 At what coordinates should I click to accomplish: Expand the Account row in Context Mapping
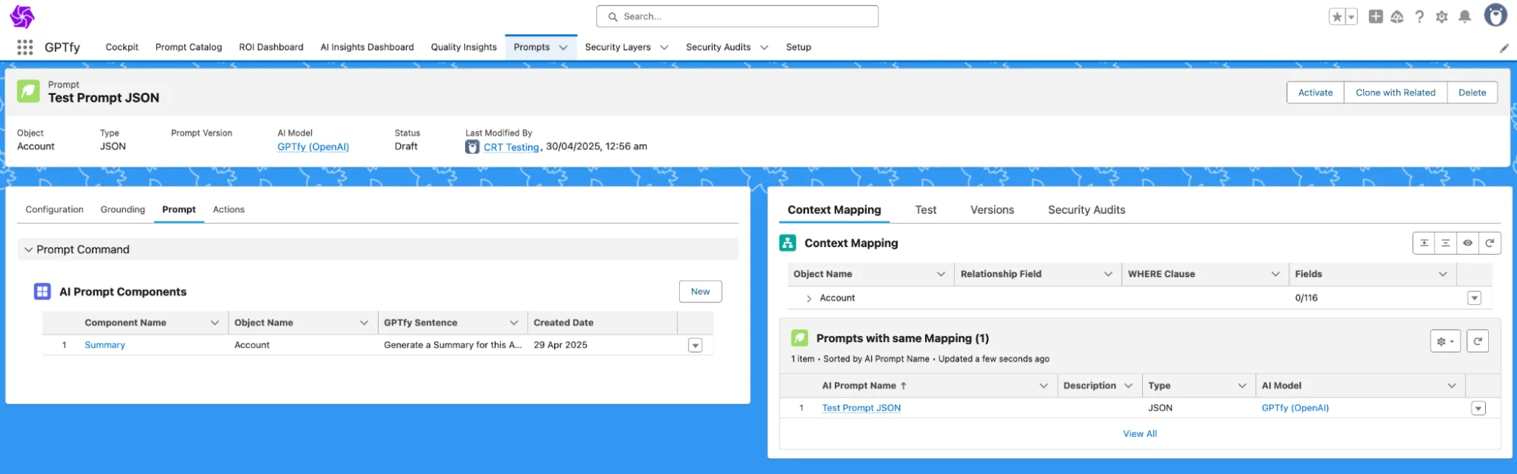pyautogui.click(x=809, y=299)
